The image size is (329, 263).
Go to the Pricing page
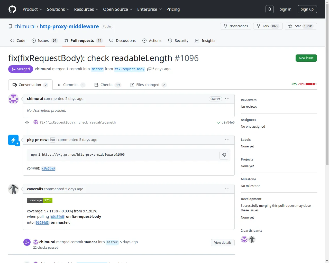tap(173, 9)
